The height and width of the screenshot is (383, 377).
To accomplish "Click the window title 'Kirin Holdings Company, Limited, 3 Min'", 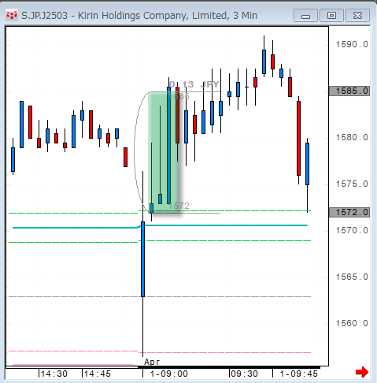I will pos(168,16).
